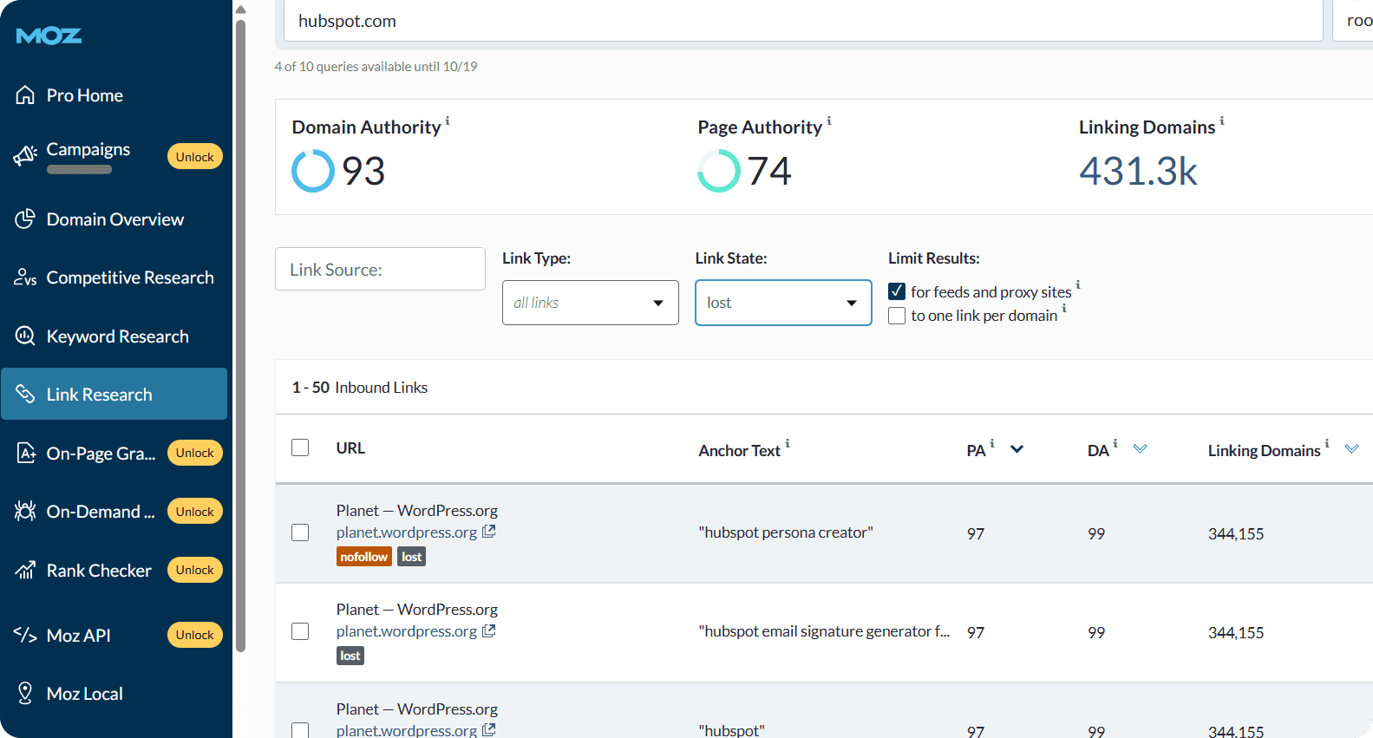Click Domain Overview pie chart icon
This screenshot has height=738, width=1373.
tap(25, 219)
